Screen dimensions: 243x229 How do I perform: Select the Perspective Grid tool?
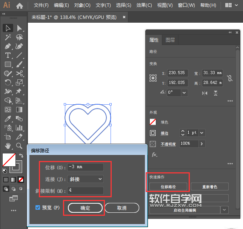[x=19, y=101]
